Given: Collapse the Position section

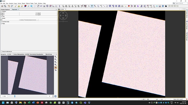Looking at the screenshot, I should [1, 12].
